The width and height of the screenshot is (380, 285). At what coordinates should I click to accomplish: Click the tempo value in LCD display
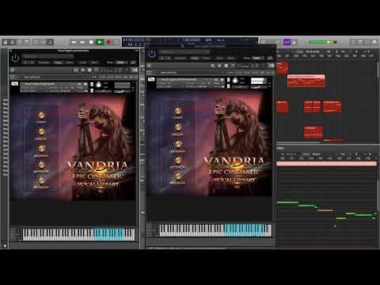192,40
